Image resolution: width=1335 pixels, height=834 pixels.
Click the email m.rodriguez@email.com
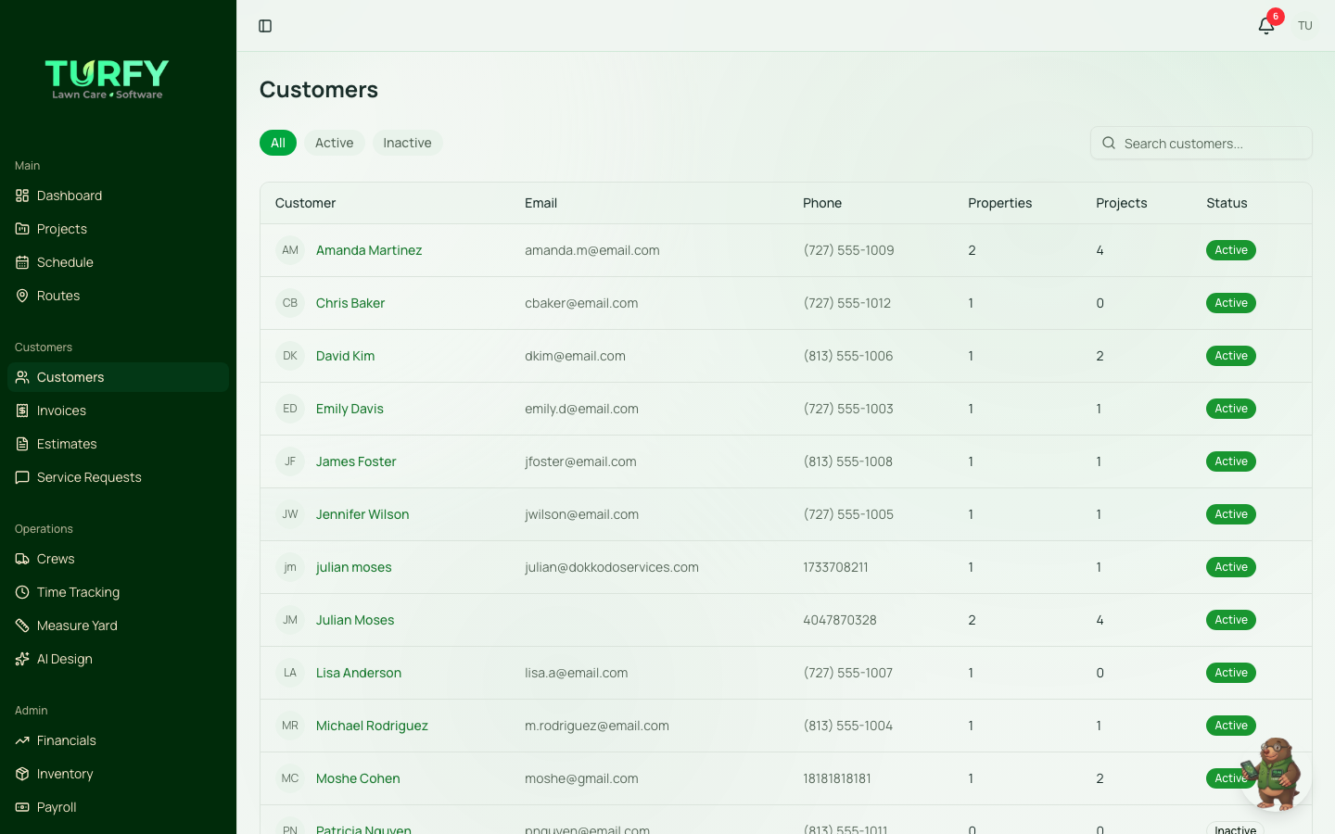(x=597, y=726)
